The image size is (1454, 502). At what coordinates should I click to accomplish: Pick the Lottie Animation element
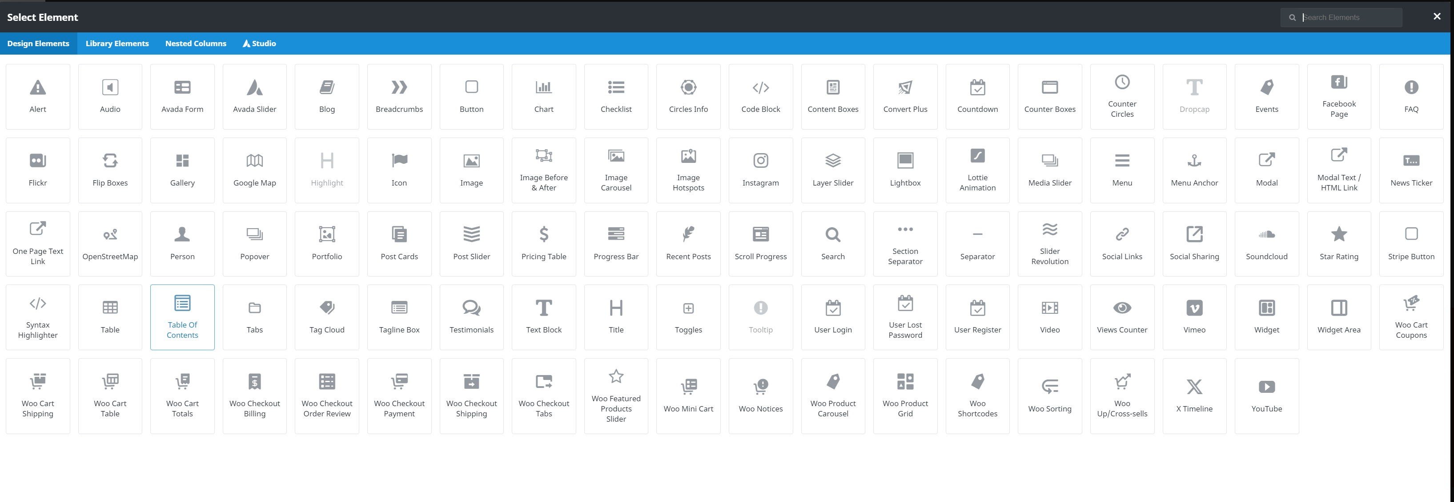click(977, 170)
